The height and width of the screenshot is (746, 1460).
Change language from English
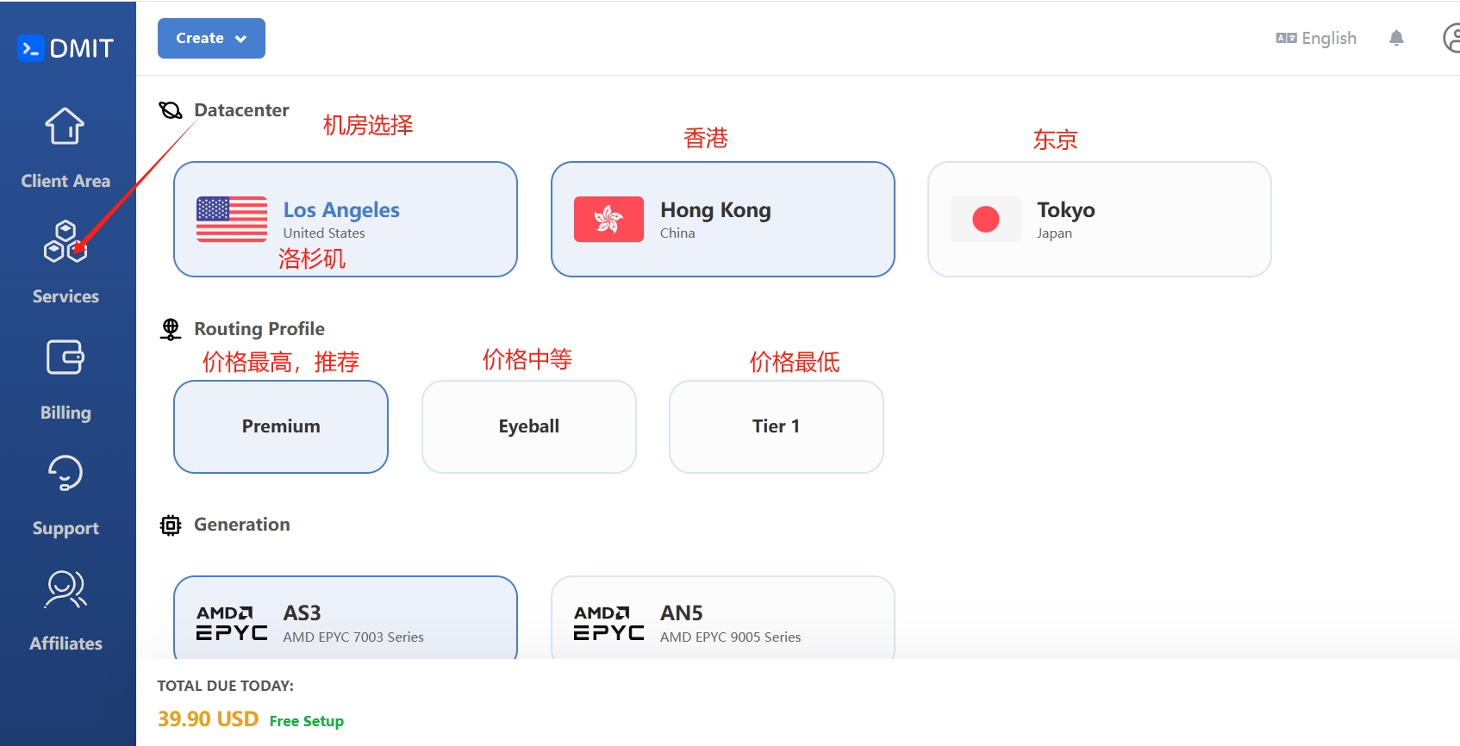(1316, 38)
